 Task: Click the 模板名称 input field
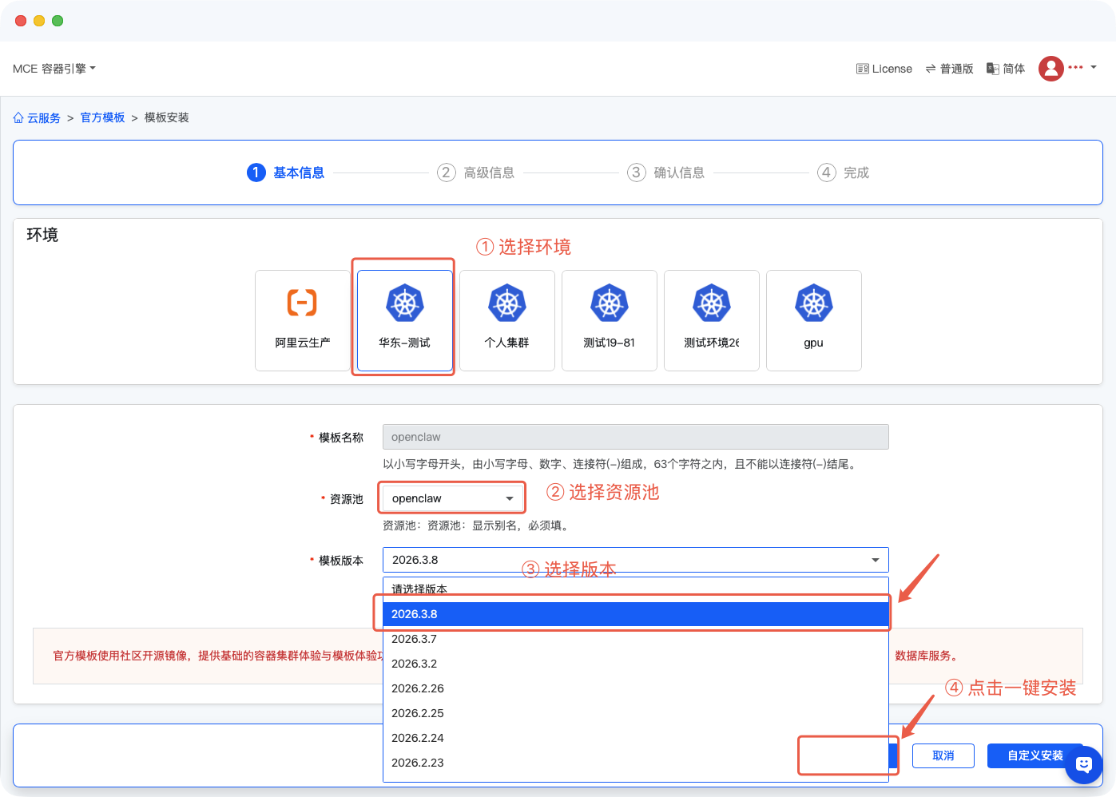[635, 437]
